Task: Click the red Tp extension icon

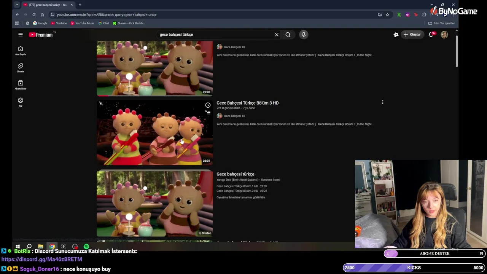Action: tap(415, 14)
